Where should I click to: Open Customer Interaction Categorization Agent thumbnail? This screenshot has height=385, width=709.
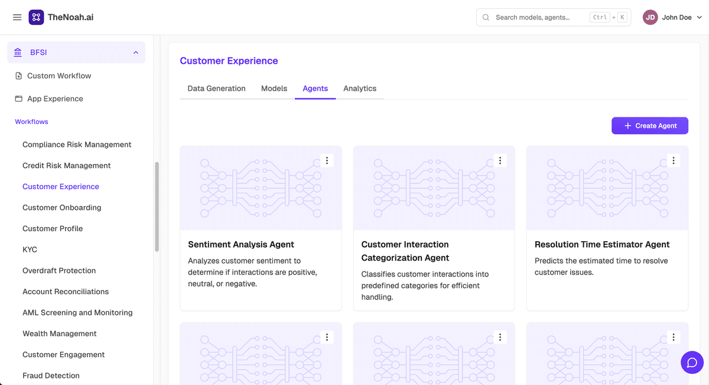click(x=434, y=188)
